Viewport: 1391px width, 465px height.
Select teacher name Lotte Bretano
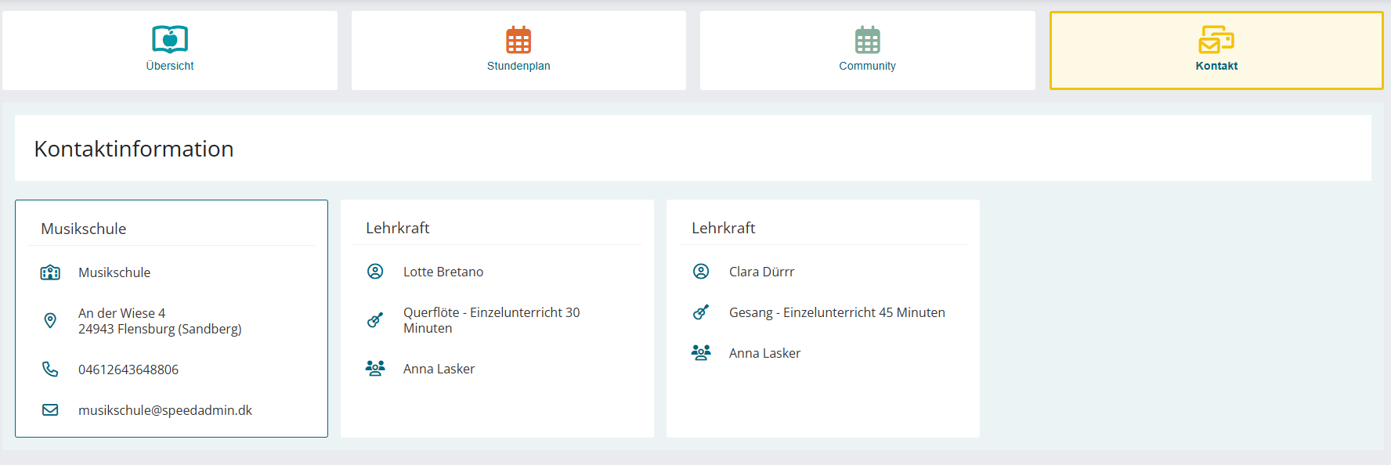point(443,272)
